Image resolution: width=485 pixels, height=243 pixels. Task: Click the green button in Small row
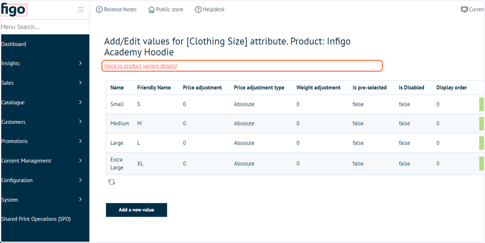click(481, 104)
